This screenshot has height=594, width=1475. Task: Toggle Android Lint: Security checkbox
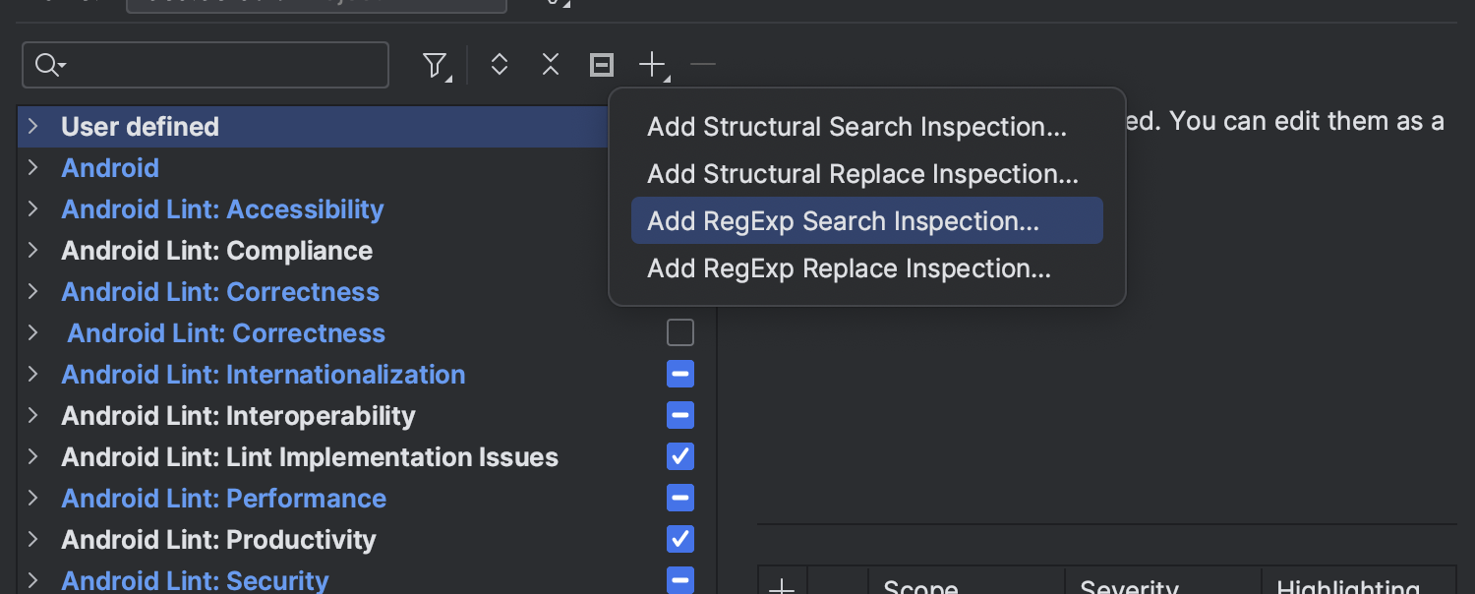[x=680, y=580]
